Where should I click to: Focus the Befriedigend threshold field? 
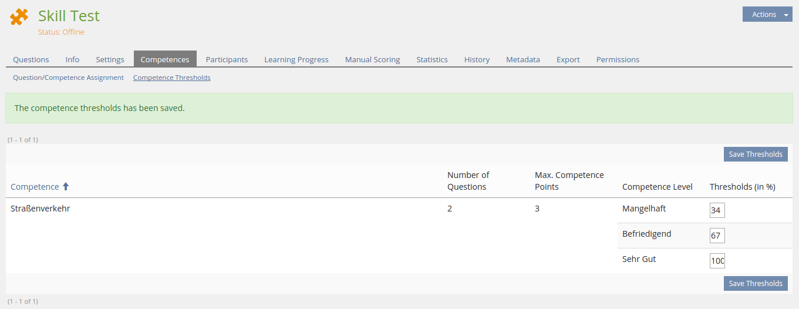[x=717, y=236]
